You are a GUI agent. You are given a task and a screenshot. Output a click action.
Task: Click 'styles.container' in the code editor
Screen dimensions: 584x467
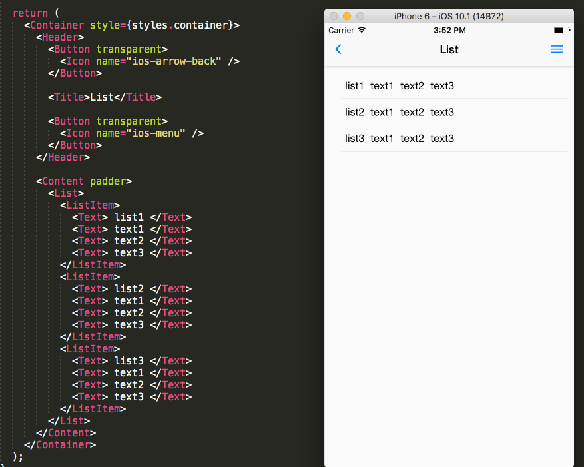pos(180,25)
